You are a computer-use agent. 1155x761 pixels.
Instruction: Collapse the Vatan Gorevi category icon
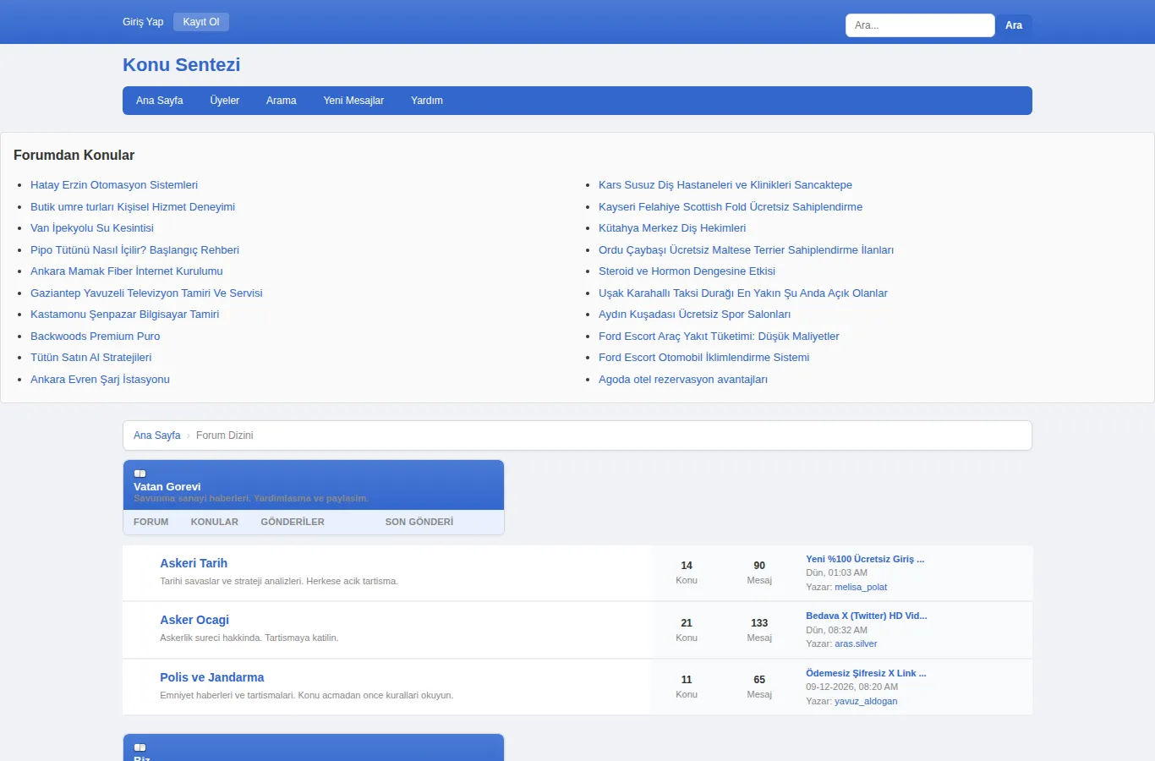pos(140,474)
